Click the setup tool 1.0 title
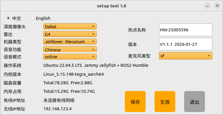The height and width of the screenshot is (115, 223). (x=111, y=6)
